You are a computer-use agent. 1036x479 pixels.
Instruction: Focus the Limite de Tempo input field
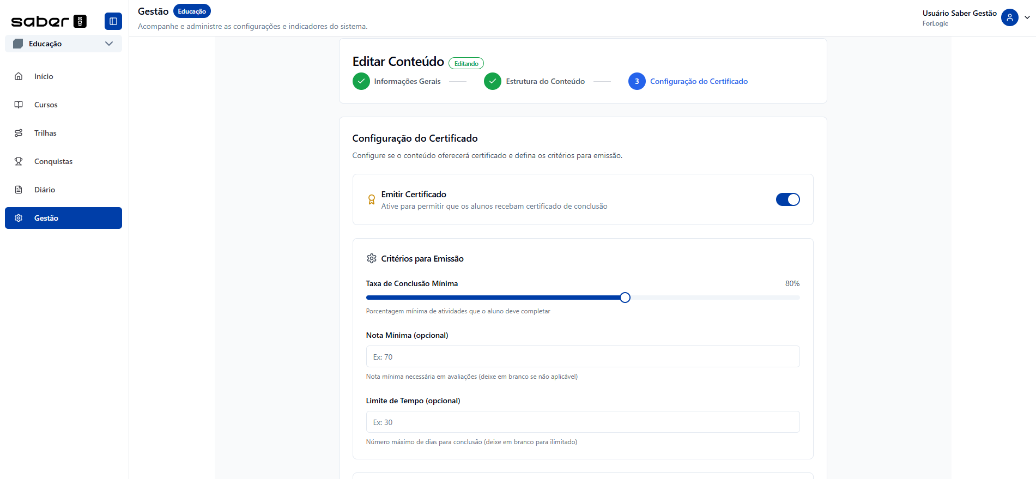[583, 422]
